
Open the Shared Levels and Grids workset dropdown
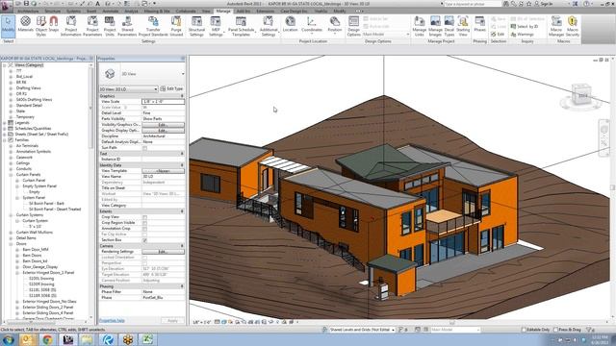[x=362, y=330]
